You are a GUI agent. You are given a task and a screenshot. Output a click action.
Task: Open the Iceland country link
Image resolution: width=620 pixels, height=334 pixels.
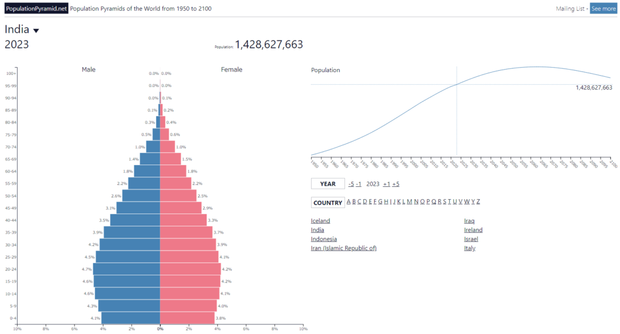tap(320, 221)
